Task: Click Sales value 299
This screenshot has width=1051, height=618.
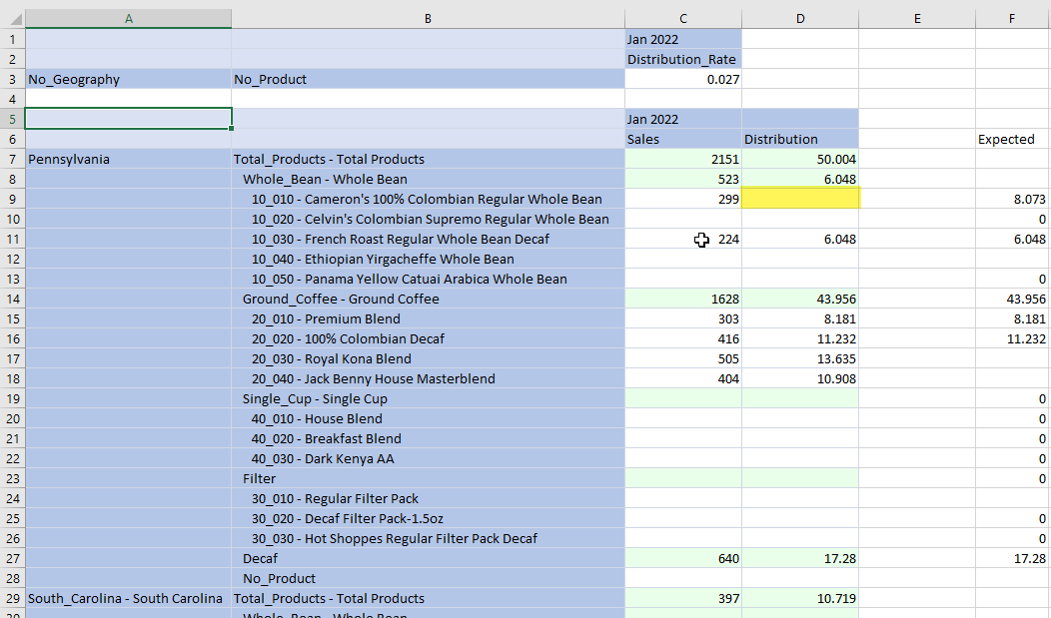Action: (x=683, y=199)
